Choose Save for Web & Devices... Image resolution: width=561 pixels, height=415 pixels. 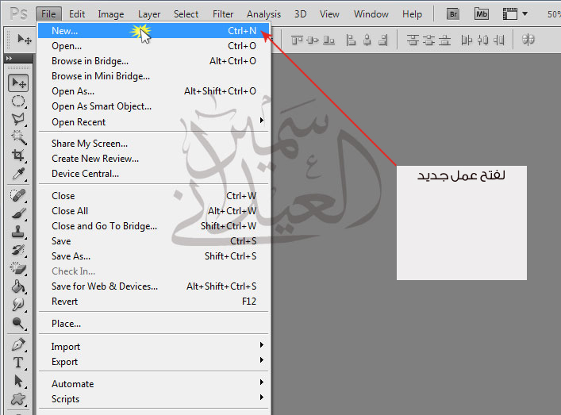pyautogui.click(x=153, y=286)
